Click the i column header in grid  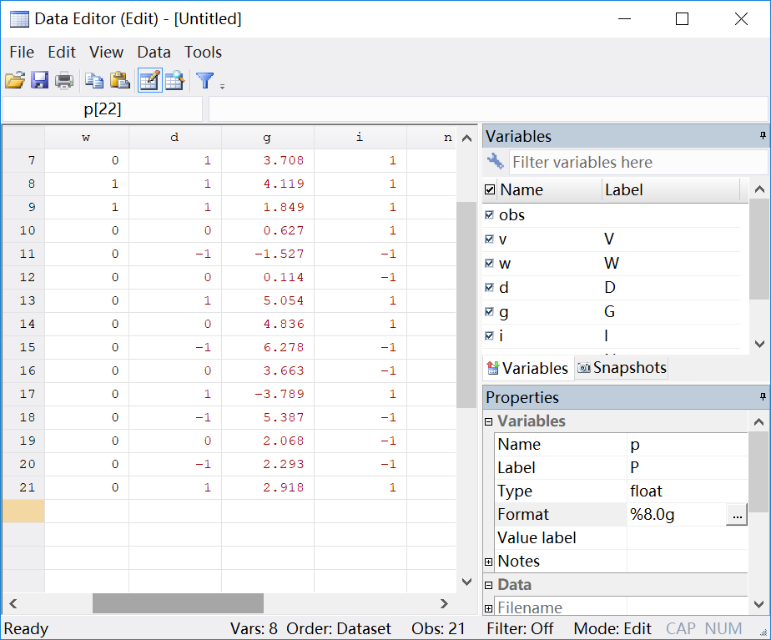360,137
